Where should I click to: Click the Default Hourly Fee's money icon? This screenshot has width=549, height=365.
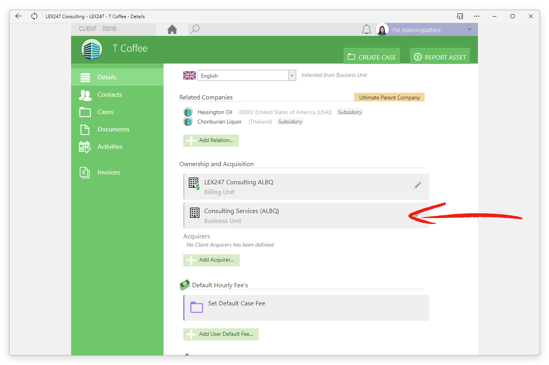184,285
